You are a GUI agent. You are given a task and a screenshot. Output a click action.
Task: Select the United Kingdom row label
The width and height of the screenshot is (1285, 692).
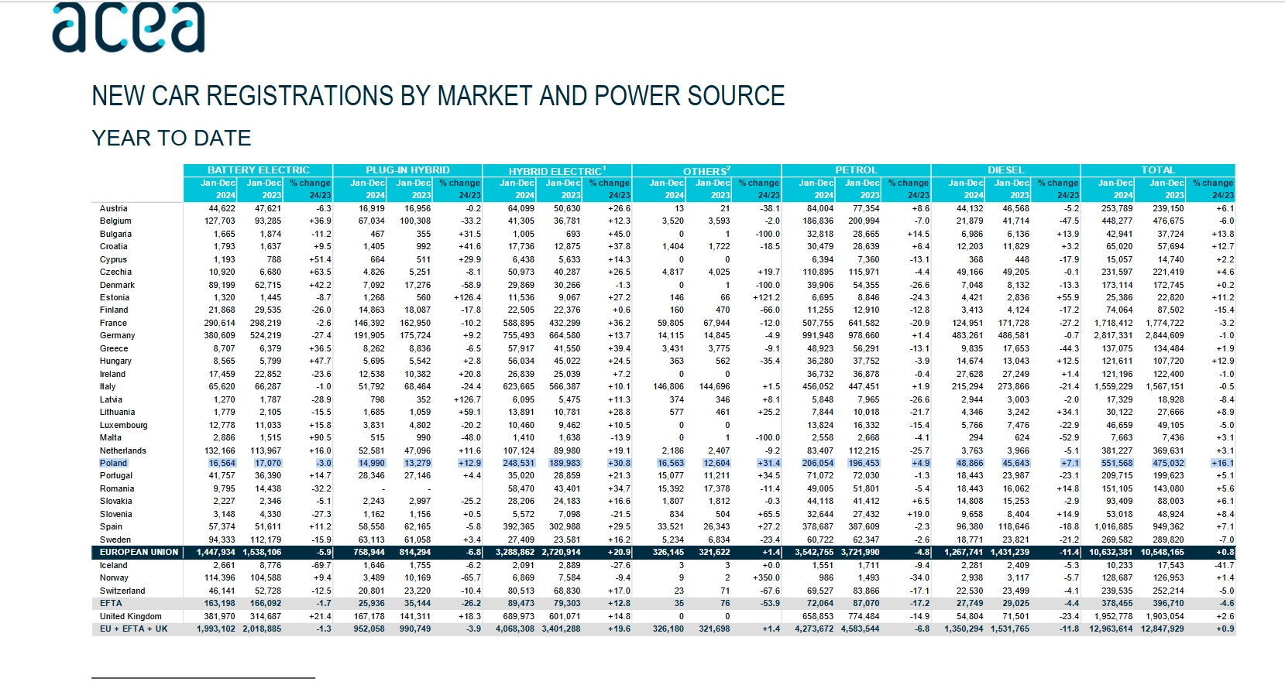tap(131, 616)
